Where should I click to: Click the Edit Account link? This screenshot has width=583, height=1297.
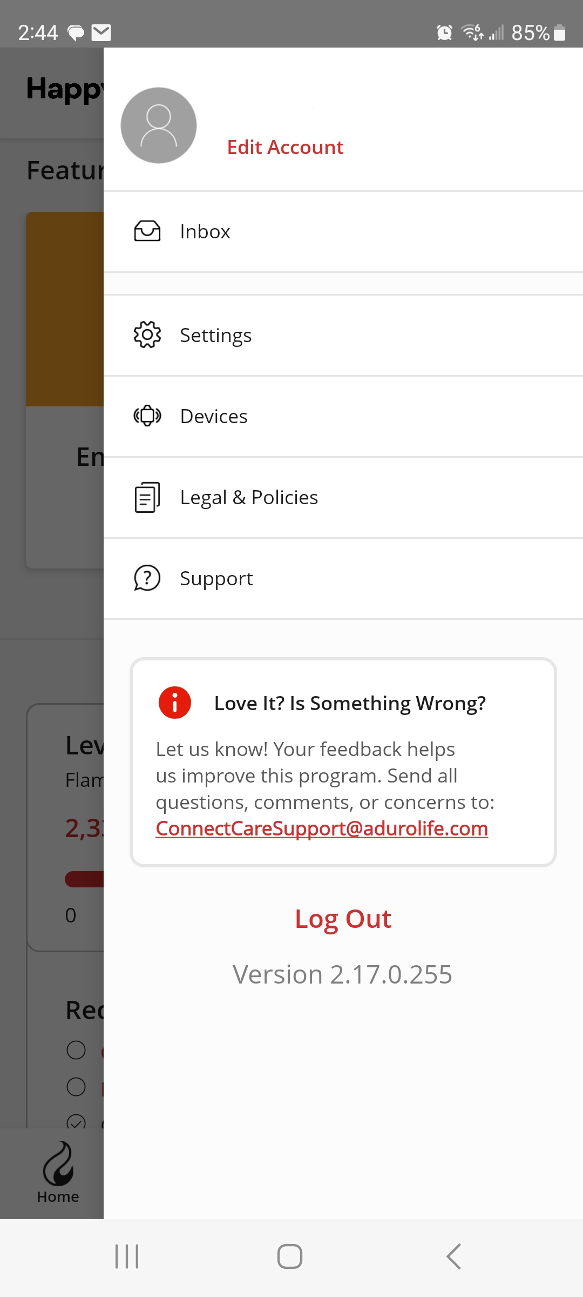pyautogui.click(x=285, y=147)
